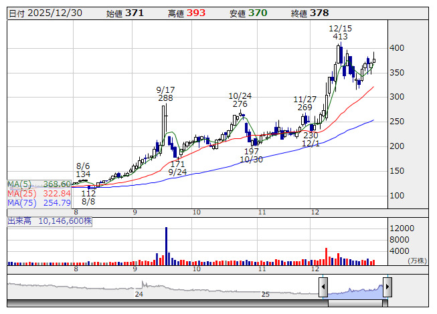Click the right range slider handle
Viewport: 437px width, 314px height.
[387, 287]
